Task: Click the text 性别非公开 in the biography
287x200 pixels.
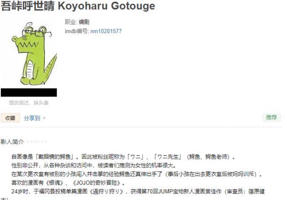Action: tap(25, 165)
